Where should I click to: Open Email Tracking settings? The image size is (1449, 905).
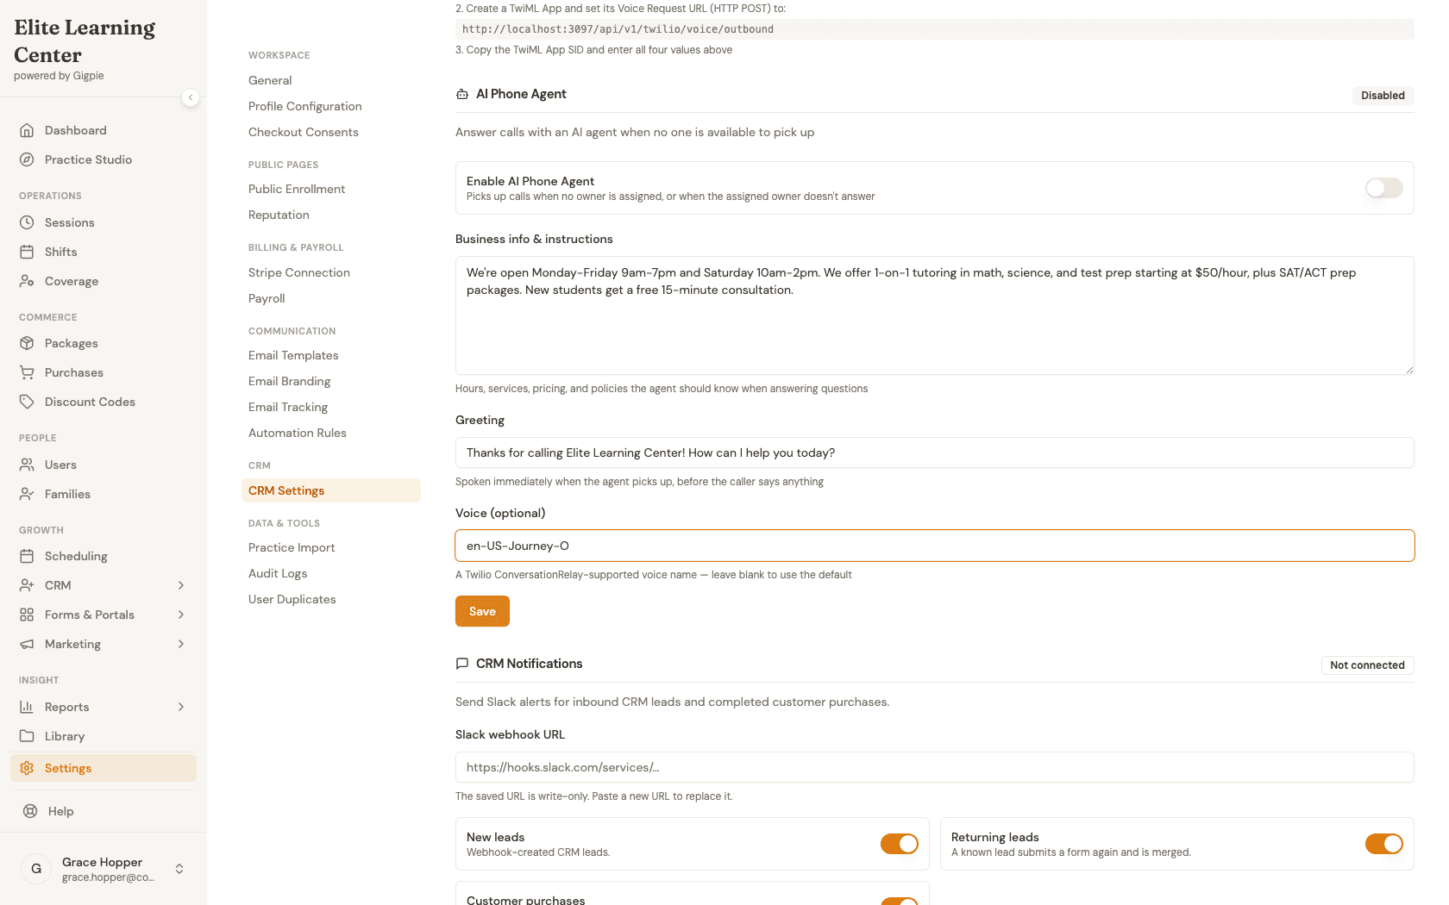[288, 407]
